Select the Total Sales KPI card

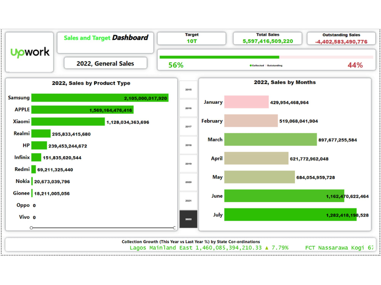coord(267,38)
